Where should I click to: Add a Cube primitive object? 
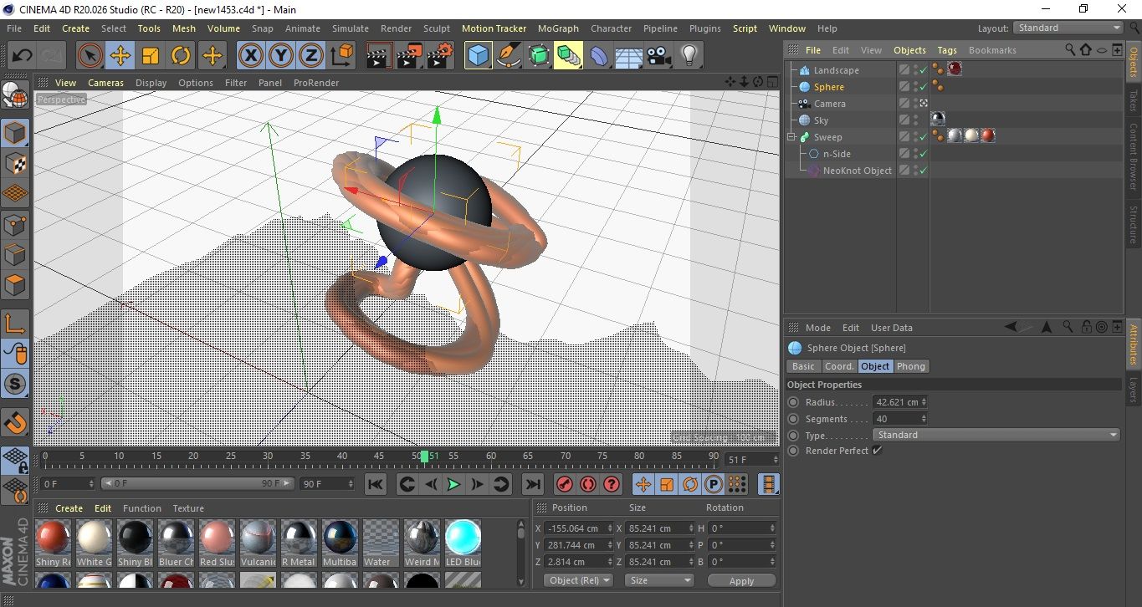pyautogui.click(x=478, y=56)
